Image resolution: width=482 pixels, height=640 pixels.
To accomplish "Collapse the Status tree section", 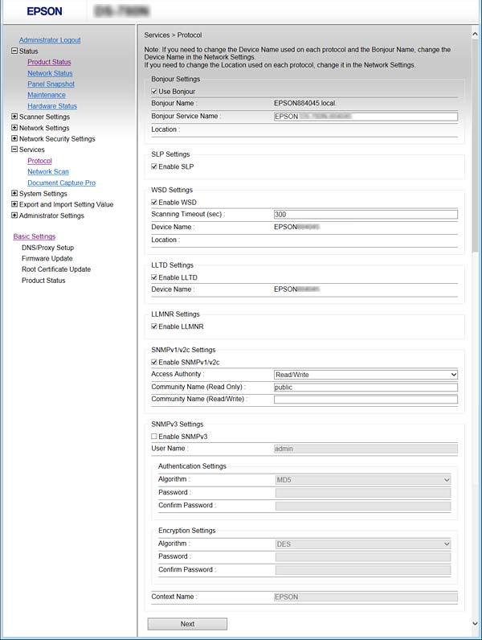I will (x=14, y=51).
